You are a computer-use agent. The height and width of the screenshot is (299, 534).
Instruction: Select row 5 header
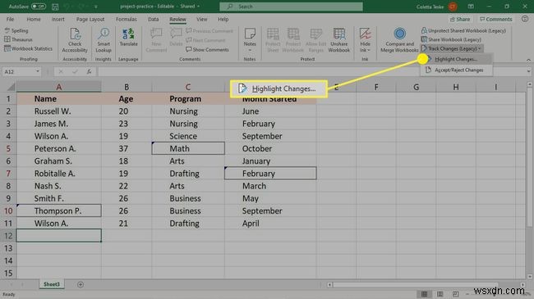point(8,148)
